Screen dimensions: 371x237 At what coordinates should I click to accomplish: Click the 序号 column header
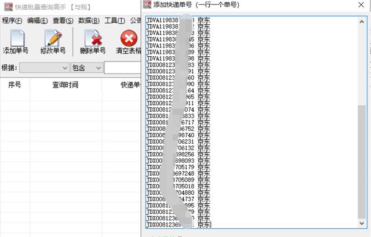14,85
